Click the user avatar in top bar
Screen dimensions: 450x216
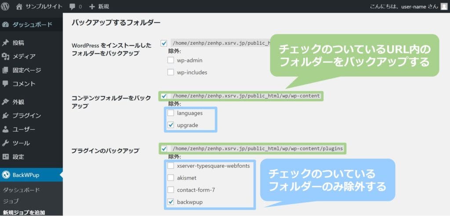tap(444, 7)
